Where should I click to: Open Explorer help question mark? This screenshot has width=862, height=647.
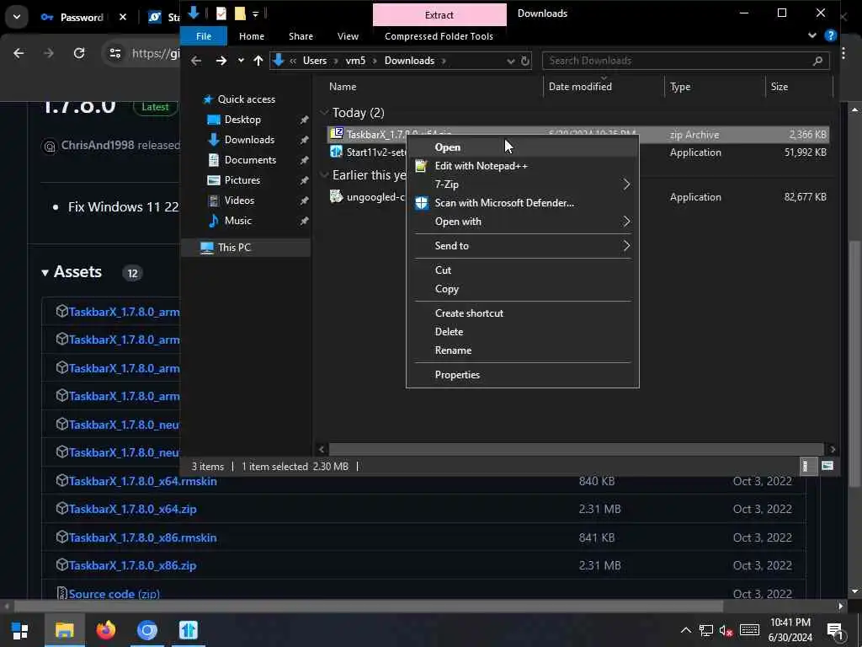pyautogui.click(x=830, y=36)
